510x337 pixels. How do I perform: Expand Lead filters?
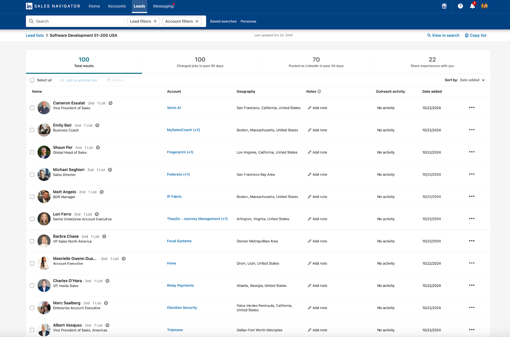[x=143, y=21]
